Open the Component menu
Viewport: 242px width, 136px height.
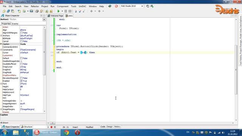click(x=62, y=6)
